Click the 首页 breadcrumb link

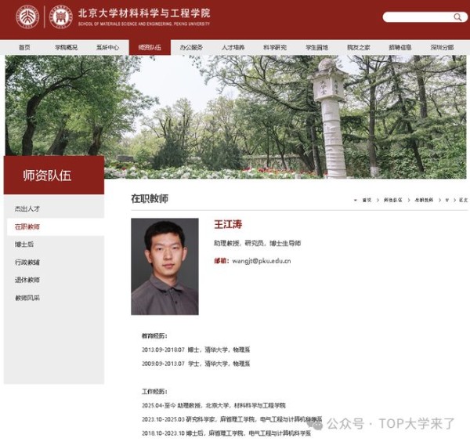pos(367,201)
